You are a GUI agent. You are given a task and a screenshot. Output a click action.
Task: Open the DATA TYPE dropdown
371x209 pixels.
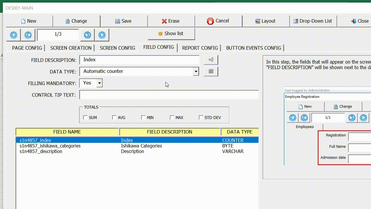click(196, 71)
